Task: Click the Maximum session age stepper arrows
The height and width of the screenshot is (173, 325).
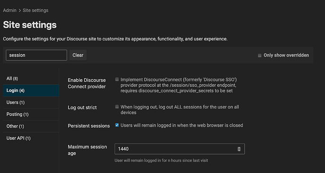Action: pos(239,149)
